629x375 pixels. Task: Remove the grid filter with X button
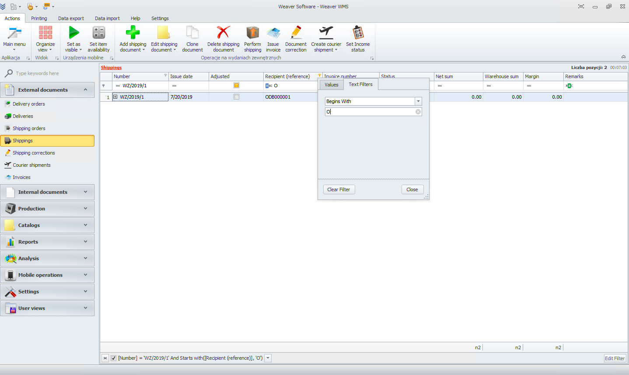(105, 358)
